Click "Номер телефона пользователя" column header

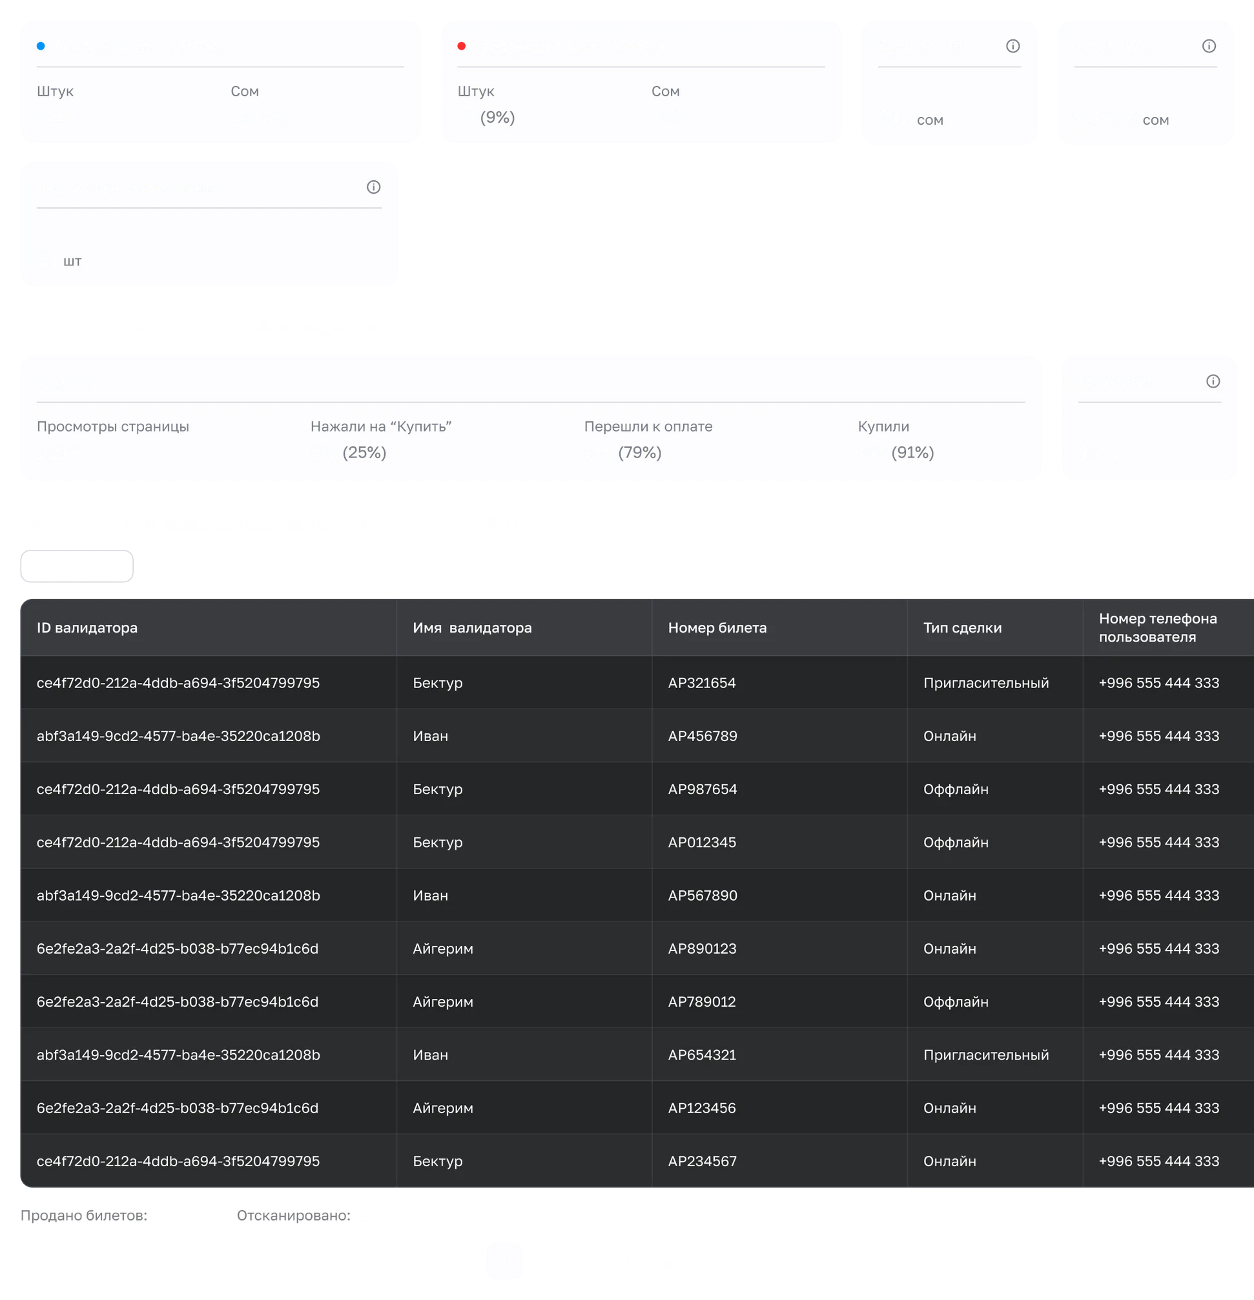tap(1158, 627)
